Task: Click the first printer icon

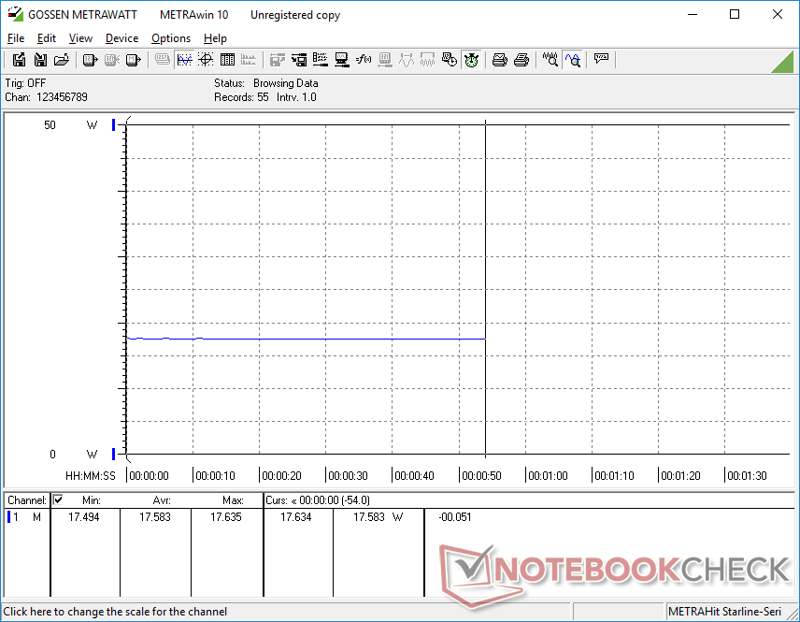Action: (500, 60)
